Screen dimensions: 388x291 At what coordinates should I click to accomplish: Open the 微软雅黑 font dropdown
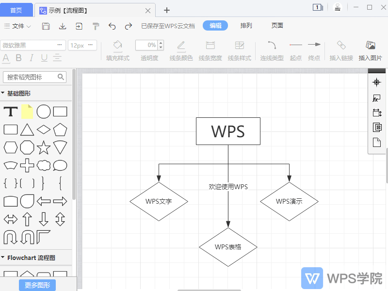(33, 45)
